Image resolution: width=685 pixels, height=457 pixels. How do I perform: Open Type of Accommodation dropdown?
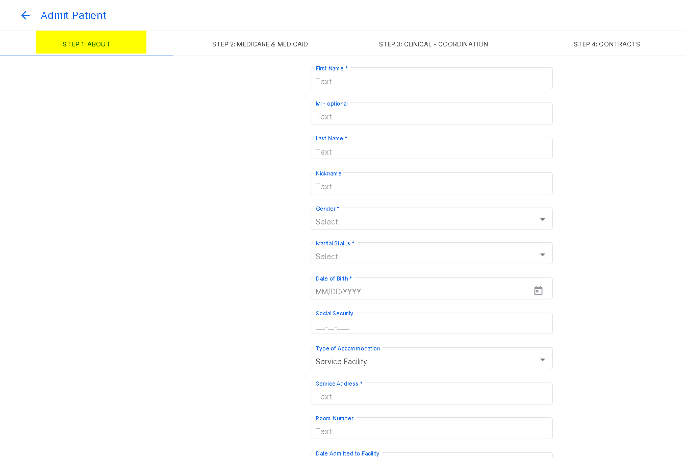click(432, 359)
